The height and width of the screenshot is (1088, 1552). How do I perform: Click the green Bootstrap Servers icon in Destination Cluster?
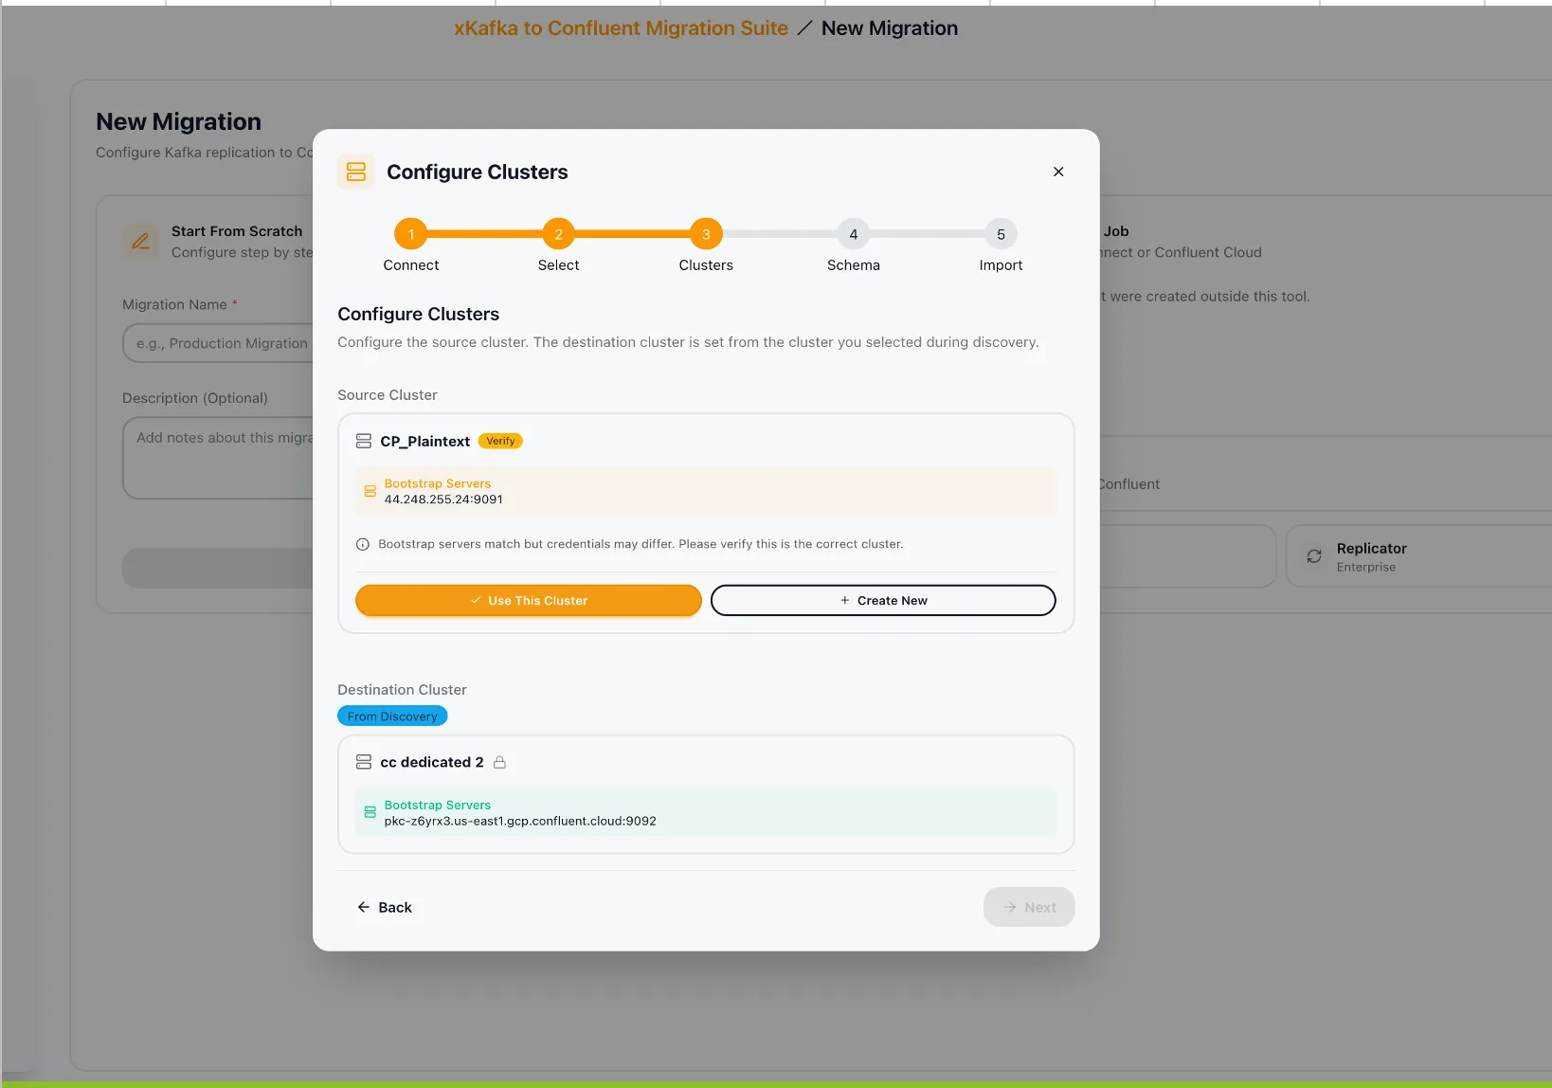370,813
